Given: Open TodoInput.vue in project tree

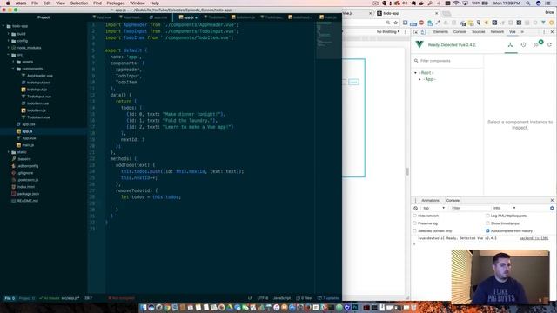Looking at the screenshot, I should [39, 97].
